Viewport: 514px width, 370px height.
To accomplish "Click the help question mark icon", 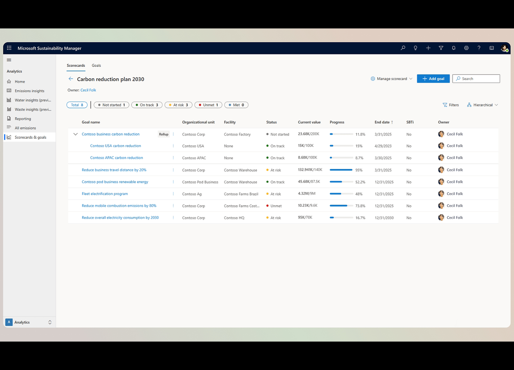I will tap(479, 48).
